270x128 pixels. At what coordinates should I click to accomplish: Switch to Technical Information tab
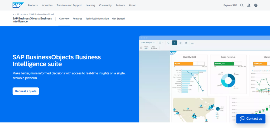[x=97, y=18]
